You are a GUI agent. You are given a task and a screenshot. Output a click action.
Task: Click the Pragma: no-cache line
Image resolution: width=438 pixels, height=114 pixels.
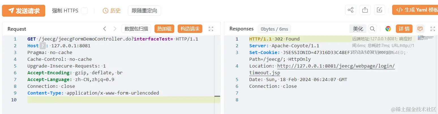(50, 52)
